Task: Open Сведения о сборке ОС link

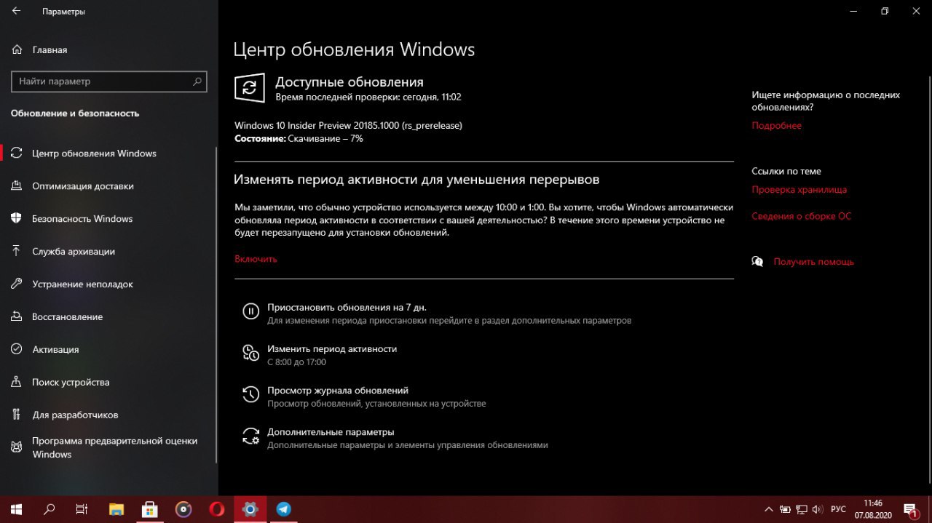Action: [x=802, y=216]
